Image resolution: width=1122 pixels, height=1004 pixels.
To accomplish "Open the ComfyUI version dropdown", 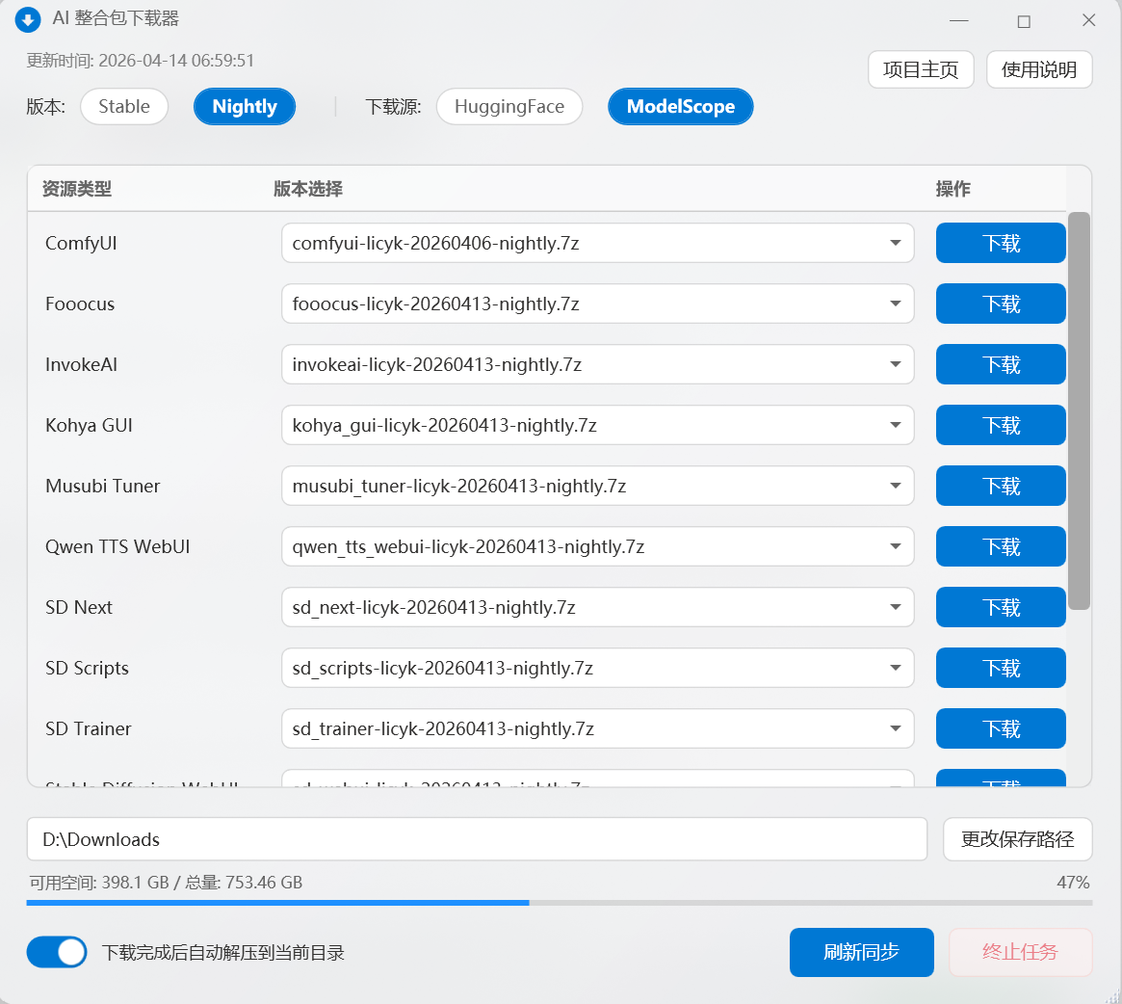I will 597,243.
